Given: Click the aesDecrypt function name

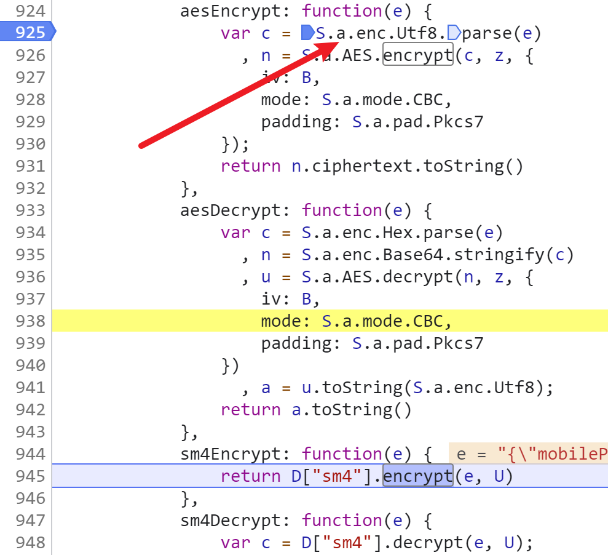Looking at the screenshot, I should [231, 210].
